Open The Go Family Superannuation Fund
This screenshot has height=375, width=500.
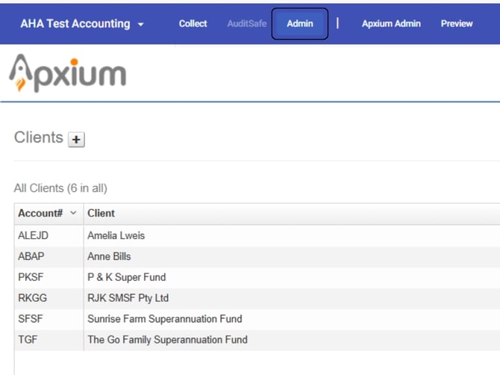click(167, 341)
